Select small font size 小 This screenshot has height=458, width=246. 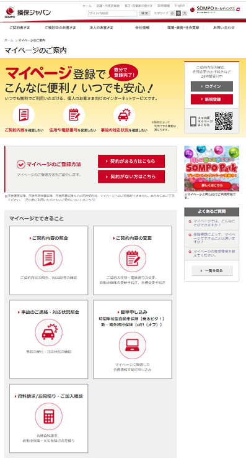(x=172, y=13)
